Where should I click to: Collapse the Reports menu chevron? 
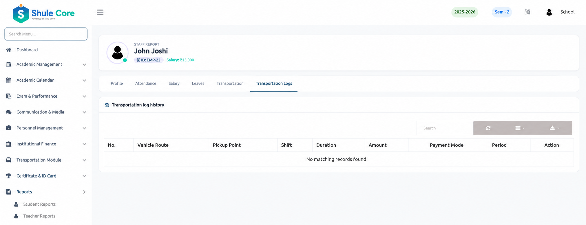tap(84, 192)
